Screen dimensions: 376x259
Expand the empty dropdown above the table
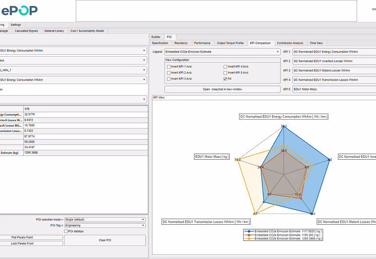73,99
